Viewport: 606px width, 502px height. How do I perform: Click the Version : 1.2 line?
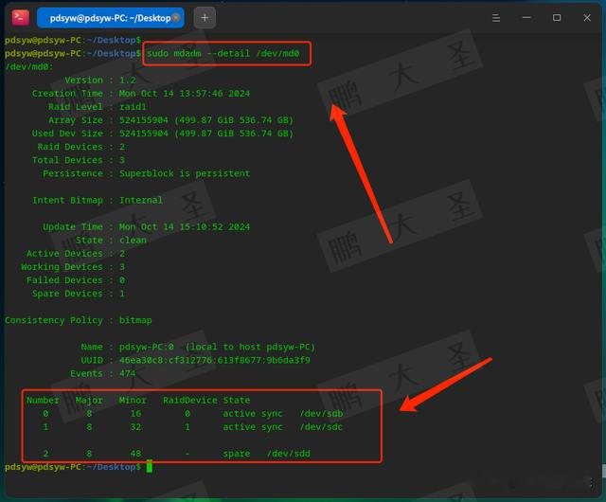(x=100, y=81)
